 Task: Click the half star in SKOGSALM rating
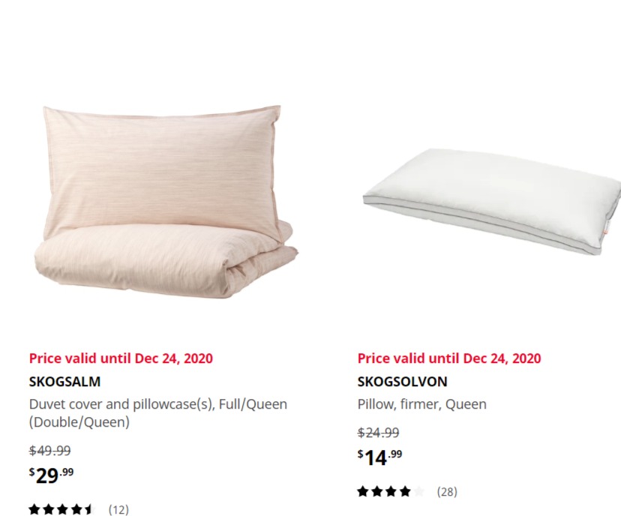click(x=88, y=509)
